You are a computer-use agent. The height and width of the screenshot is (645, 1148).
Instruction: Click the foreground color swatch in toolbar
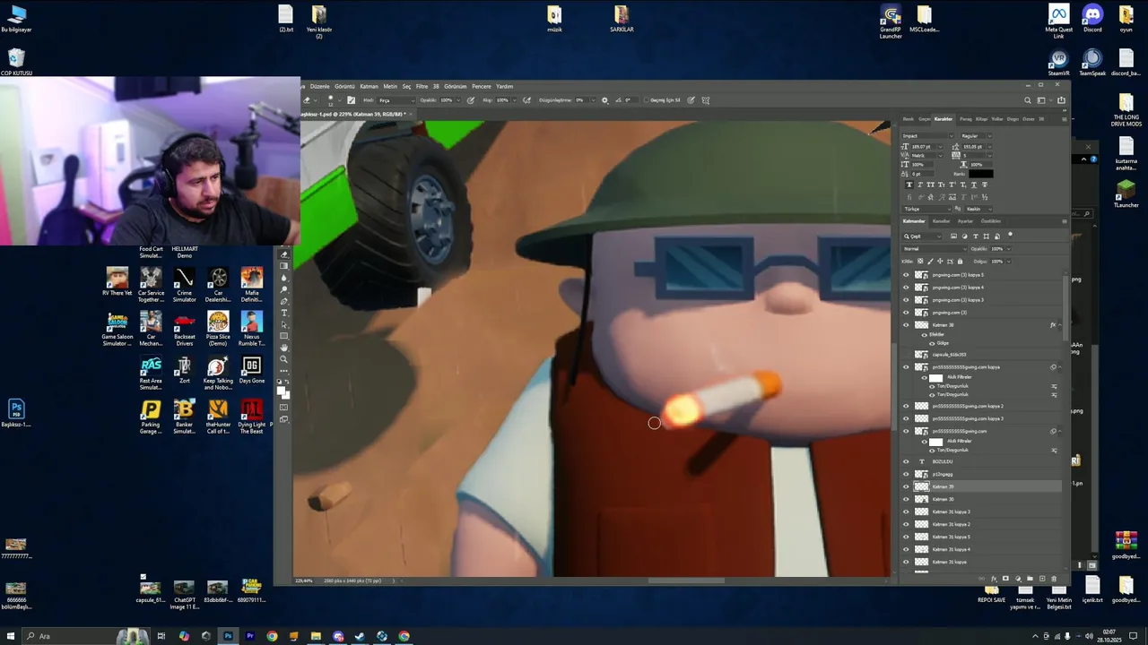[282, 390]
